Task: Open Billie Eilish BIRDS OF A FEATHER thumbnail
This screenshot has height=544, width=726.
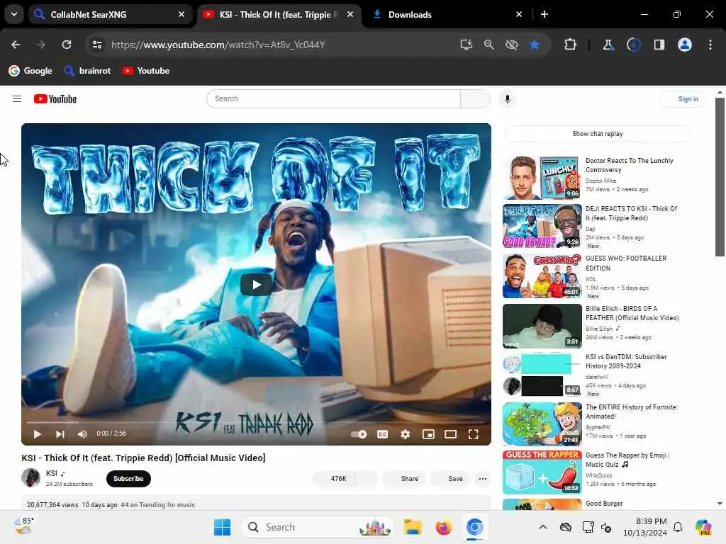Action: [542, 326]
